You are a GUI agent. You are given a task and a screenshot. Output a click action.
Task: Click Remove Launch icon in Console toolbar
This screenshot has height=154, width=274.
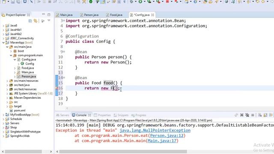(242, 115)
